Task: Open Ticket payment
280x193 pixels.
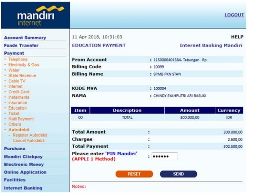Action: (x=14, y=113)
